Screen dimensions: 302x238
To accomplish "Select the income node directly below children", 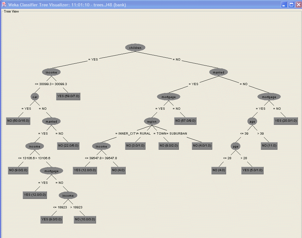I will click(x=51, y=72).
